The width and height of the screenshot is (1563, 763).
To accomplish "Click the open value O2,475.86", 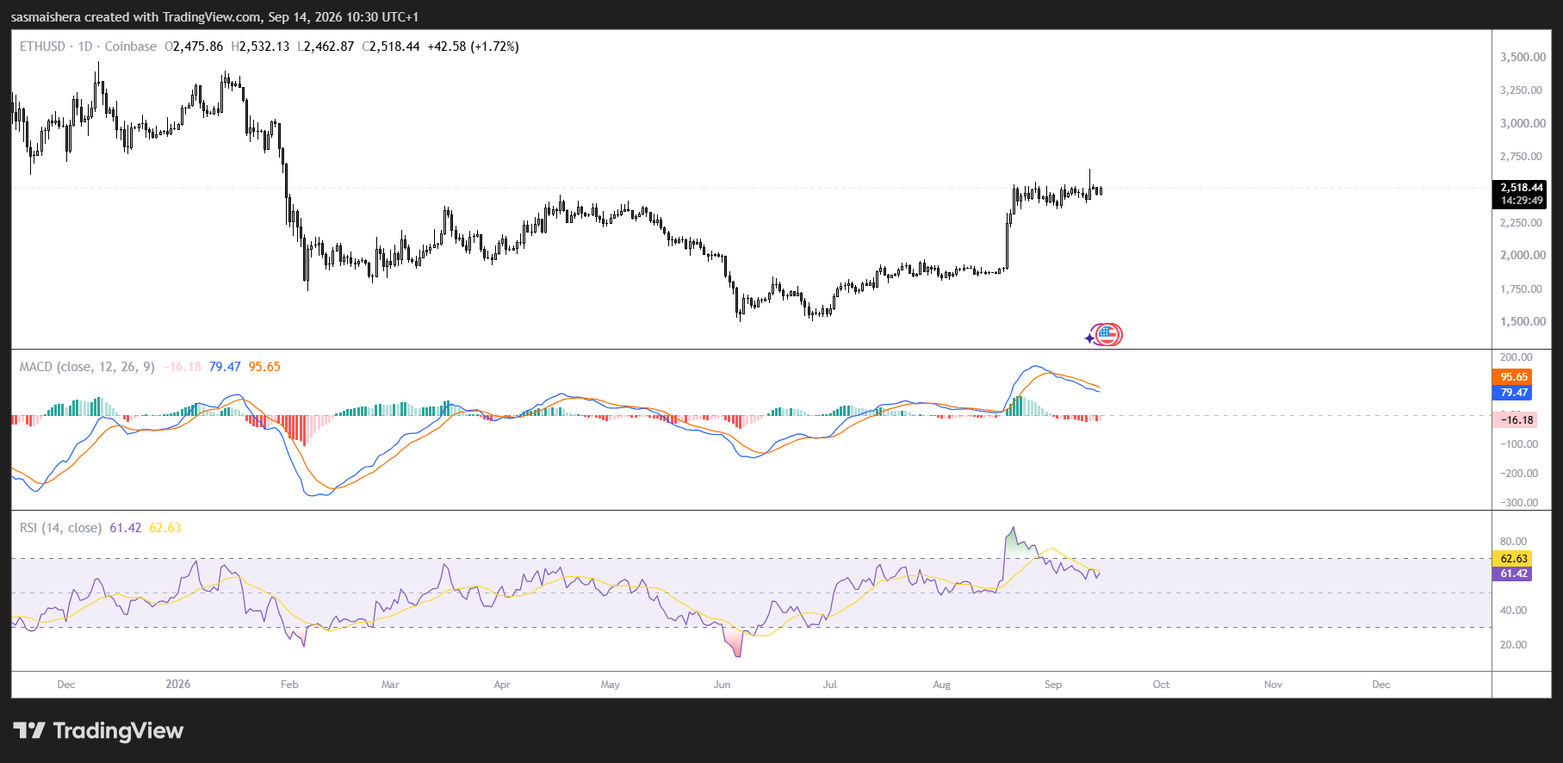I will [x=194, y=47].
